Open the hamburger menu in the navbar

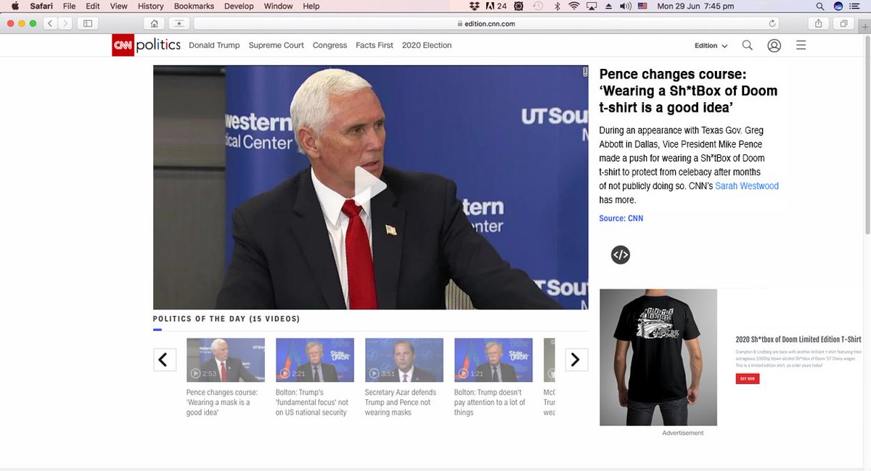point(801,44)
